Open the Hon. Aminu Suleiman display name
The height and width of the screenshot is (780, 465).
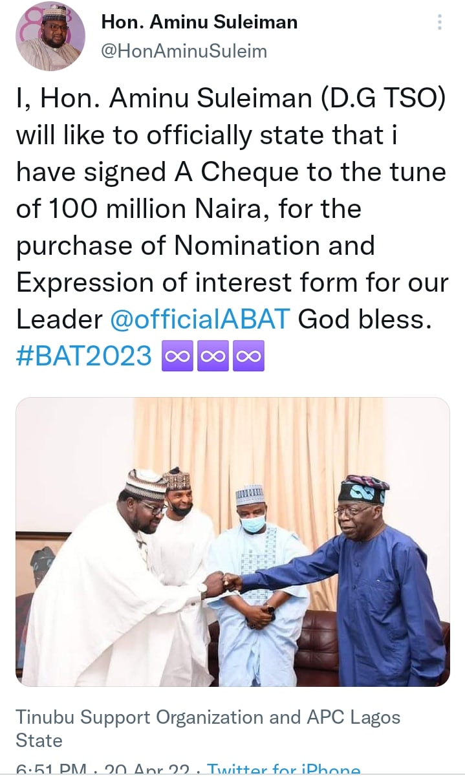199,22
